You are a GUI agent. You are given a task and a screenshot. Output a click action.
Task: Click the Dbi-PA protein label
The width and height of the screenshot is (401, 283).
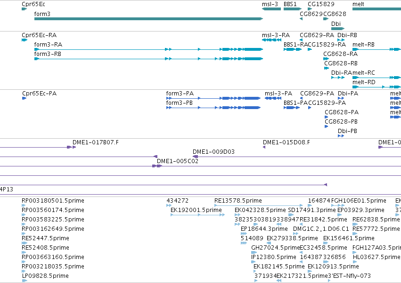coord(348,94)
